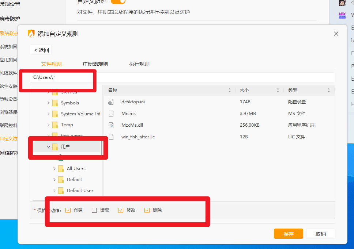The height and width of the screenshot is (249, 354).
Task: Enable the 读取 checkbox
Action: pyautogui.click(x=94, y=210)
